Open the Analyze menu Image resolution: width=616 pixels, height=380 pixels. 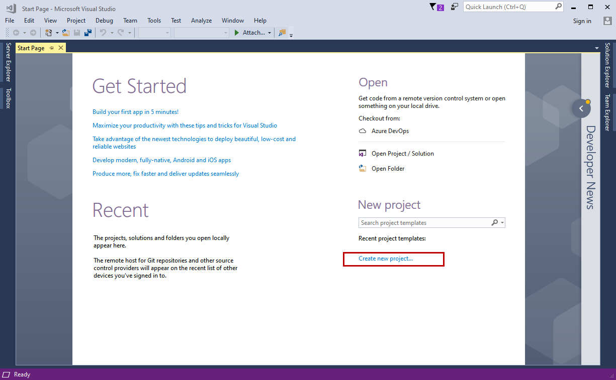[201, 21]
